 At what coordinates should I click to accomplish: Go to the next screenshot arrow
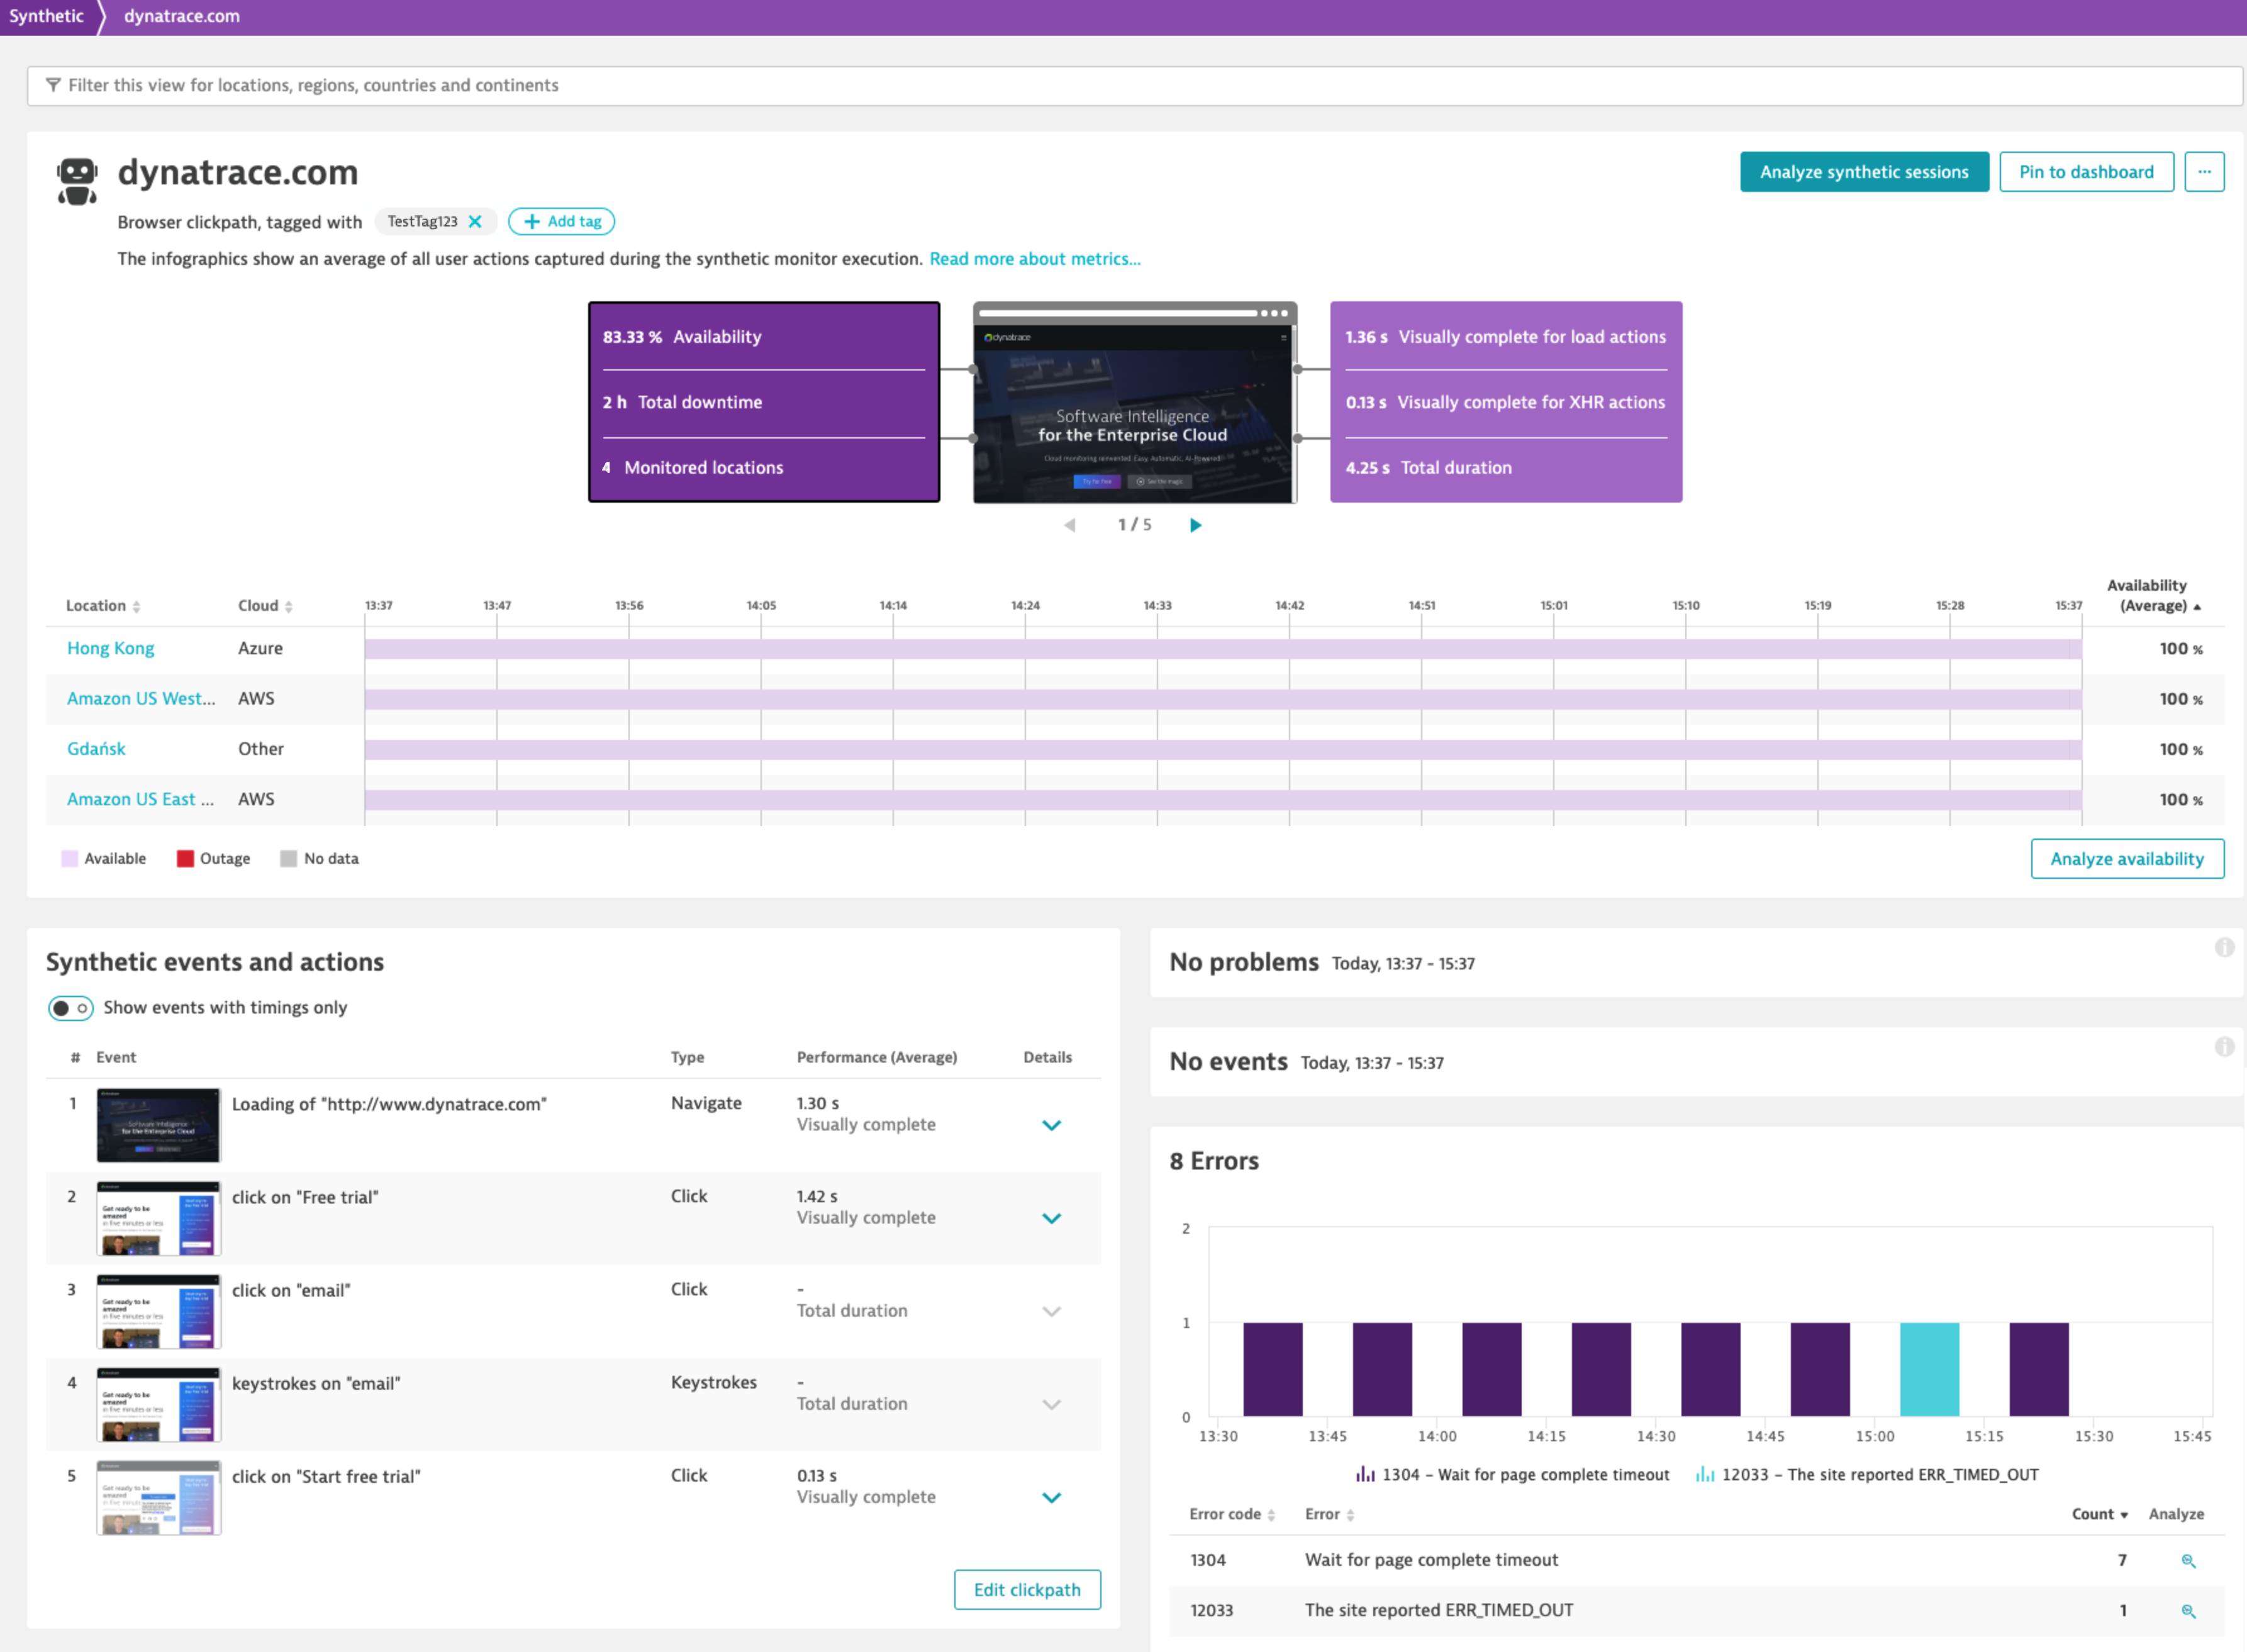(1195, 525)
